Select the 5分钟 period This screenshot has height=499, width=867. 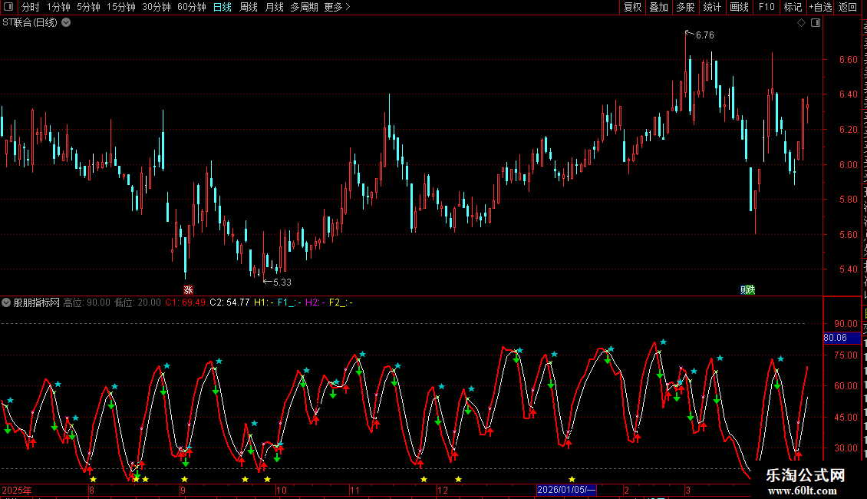(x=88, y=7)
